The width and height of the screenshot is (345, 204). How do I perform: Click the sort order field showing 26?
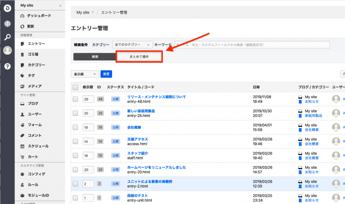tap(88, 99)
